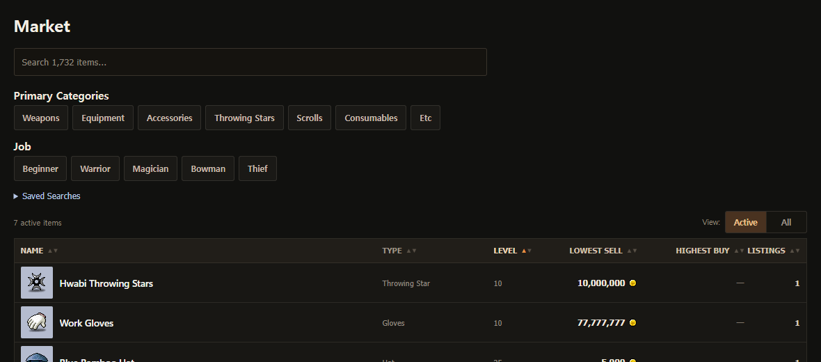Click the Throwing Star type cell
The image size is (821, 362).
click(x=406, y=283)
